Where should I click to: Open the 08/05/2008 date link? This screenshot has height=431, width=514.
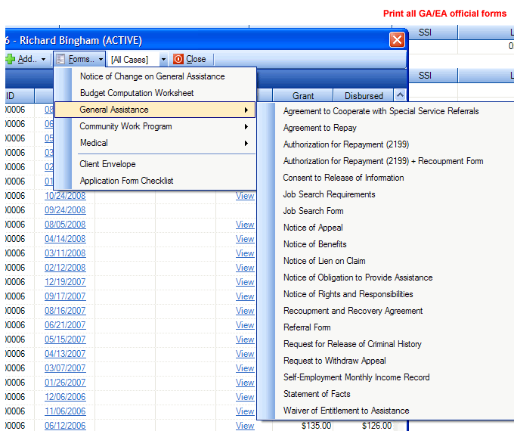[x=65, y=225]
